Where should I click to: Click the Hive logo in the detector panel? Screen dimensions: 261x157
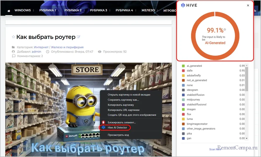(x=189, y=5)
